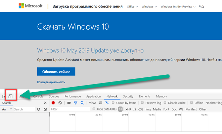Open the Конфиденциальность link
This screenshot has height=134, width=222.
pos(51,82)
